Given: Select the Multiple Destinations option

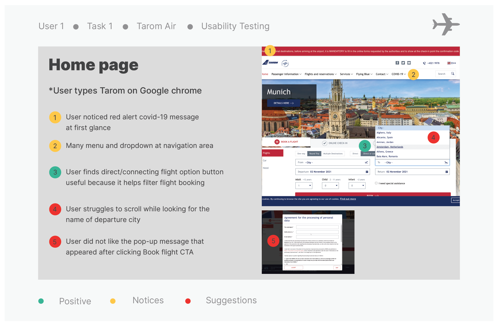Looking at the screenshot, I should click(x=333, y=154).
